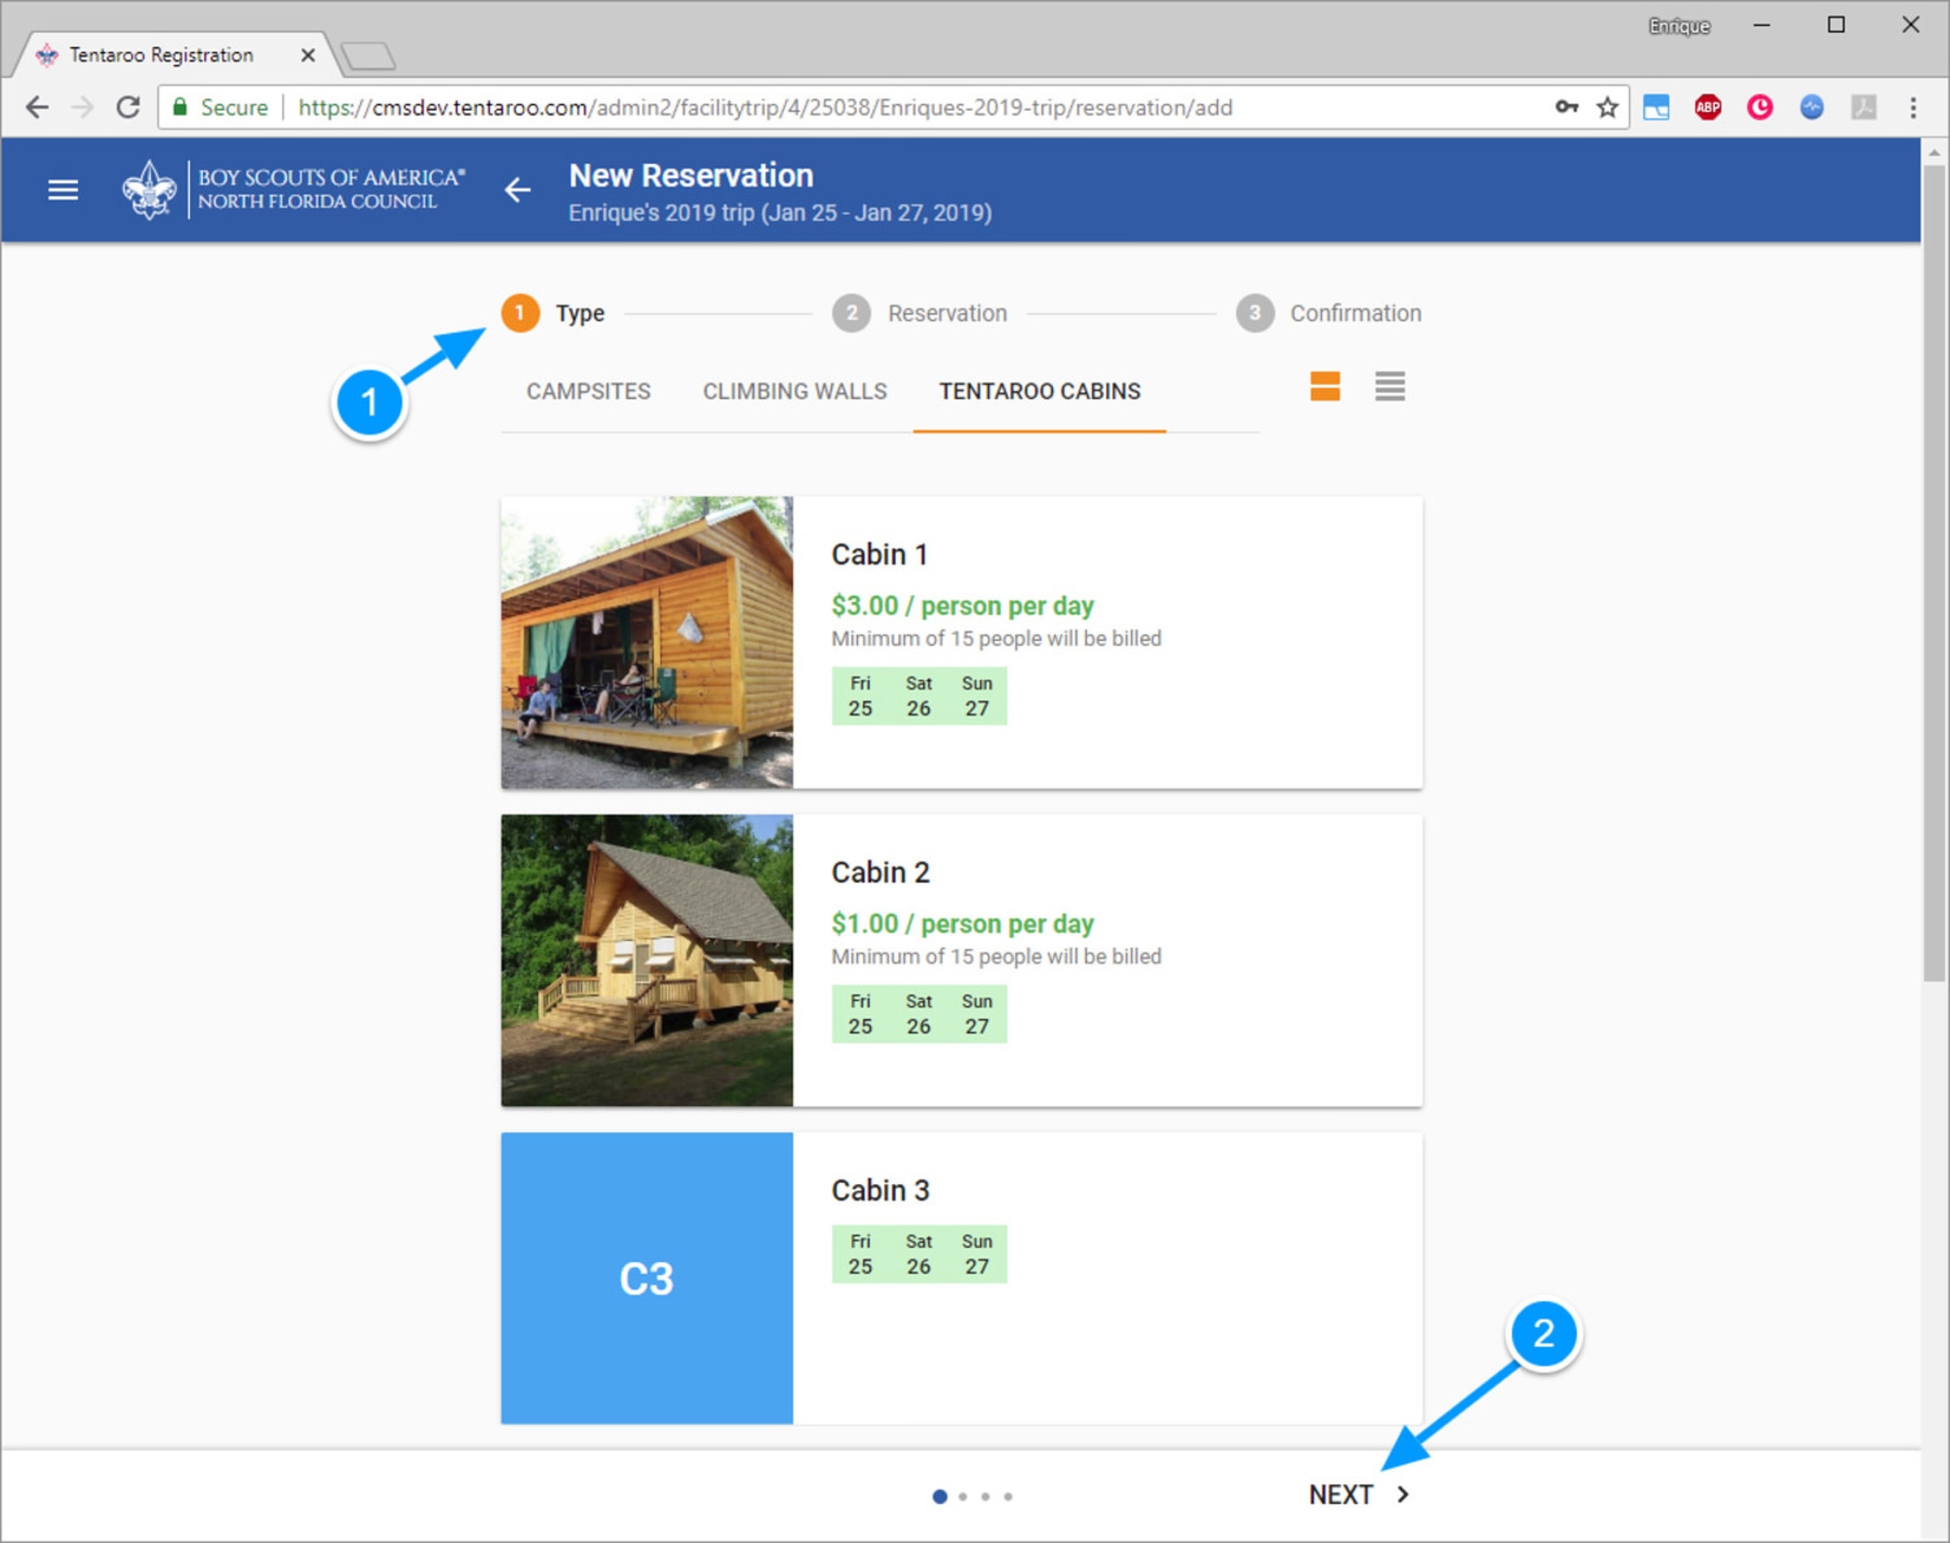Image resolution: width=1950 pixels, height=1543 pixels.
Task: Click the Boy Scouts fleur-de-lis logo
Action: [x=149, y=190]
